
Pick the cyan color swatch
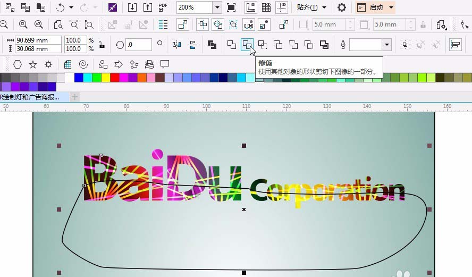pyautogui.click(x=87, y=78)
